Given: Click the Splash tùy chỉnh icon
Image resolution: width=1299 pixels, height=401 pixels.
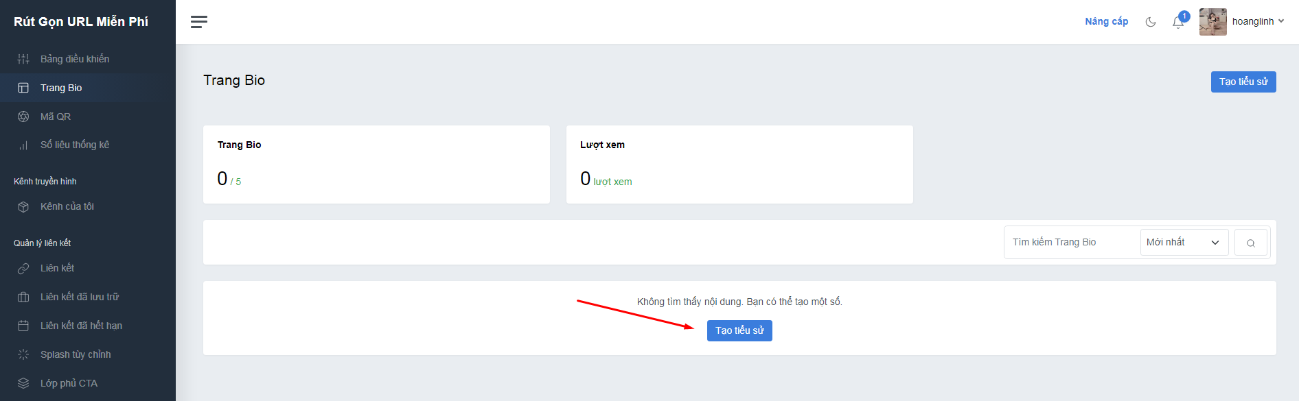Looking at the screenshot, I should 23,354.
